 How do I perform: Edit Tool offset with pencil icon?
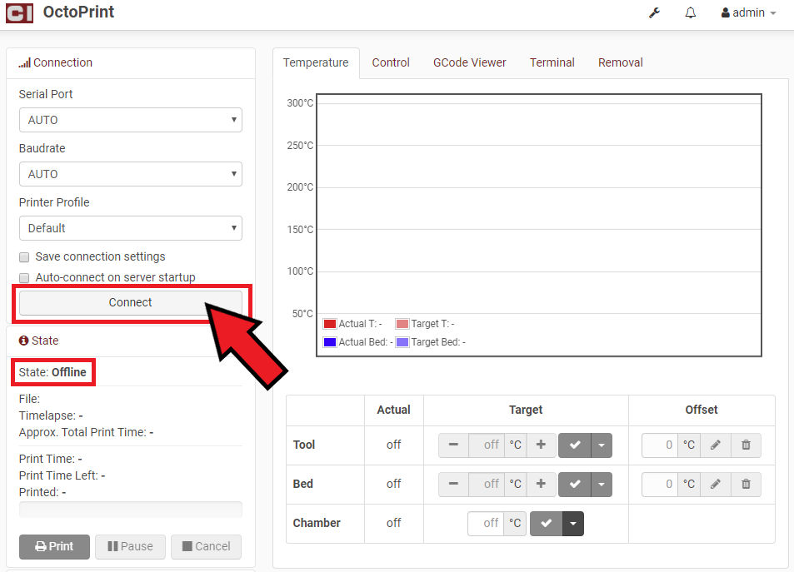coord(715,445)
